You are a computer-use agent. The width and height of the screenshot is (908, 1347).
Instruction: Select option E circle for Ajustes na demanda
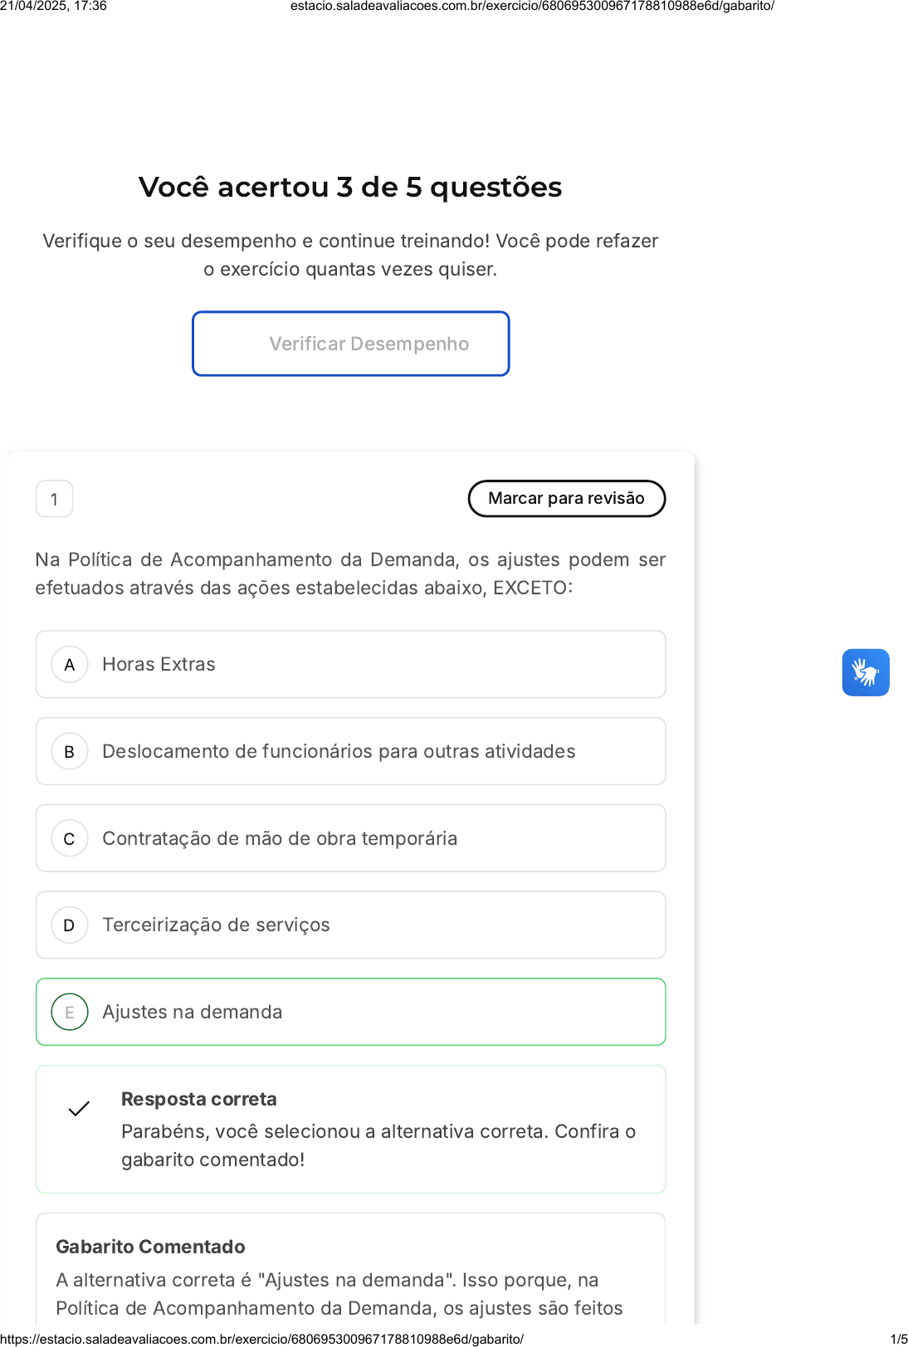70,1013
